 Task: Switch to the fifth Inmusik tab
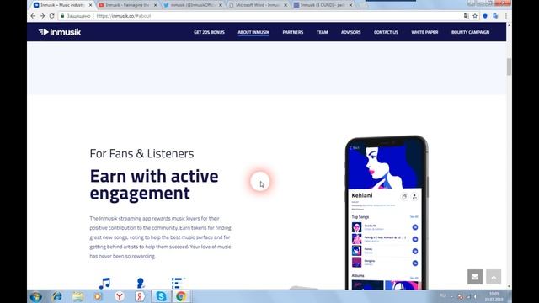323,5
